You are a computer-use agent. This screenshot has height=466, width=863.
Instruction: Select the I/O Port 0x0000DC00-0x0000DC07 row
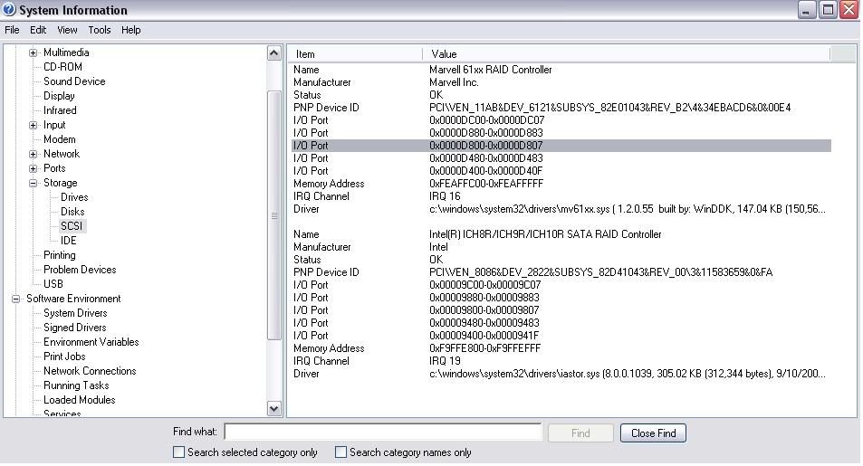point(561,120)
